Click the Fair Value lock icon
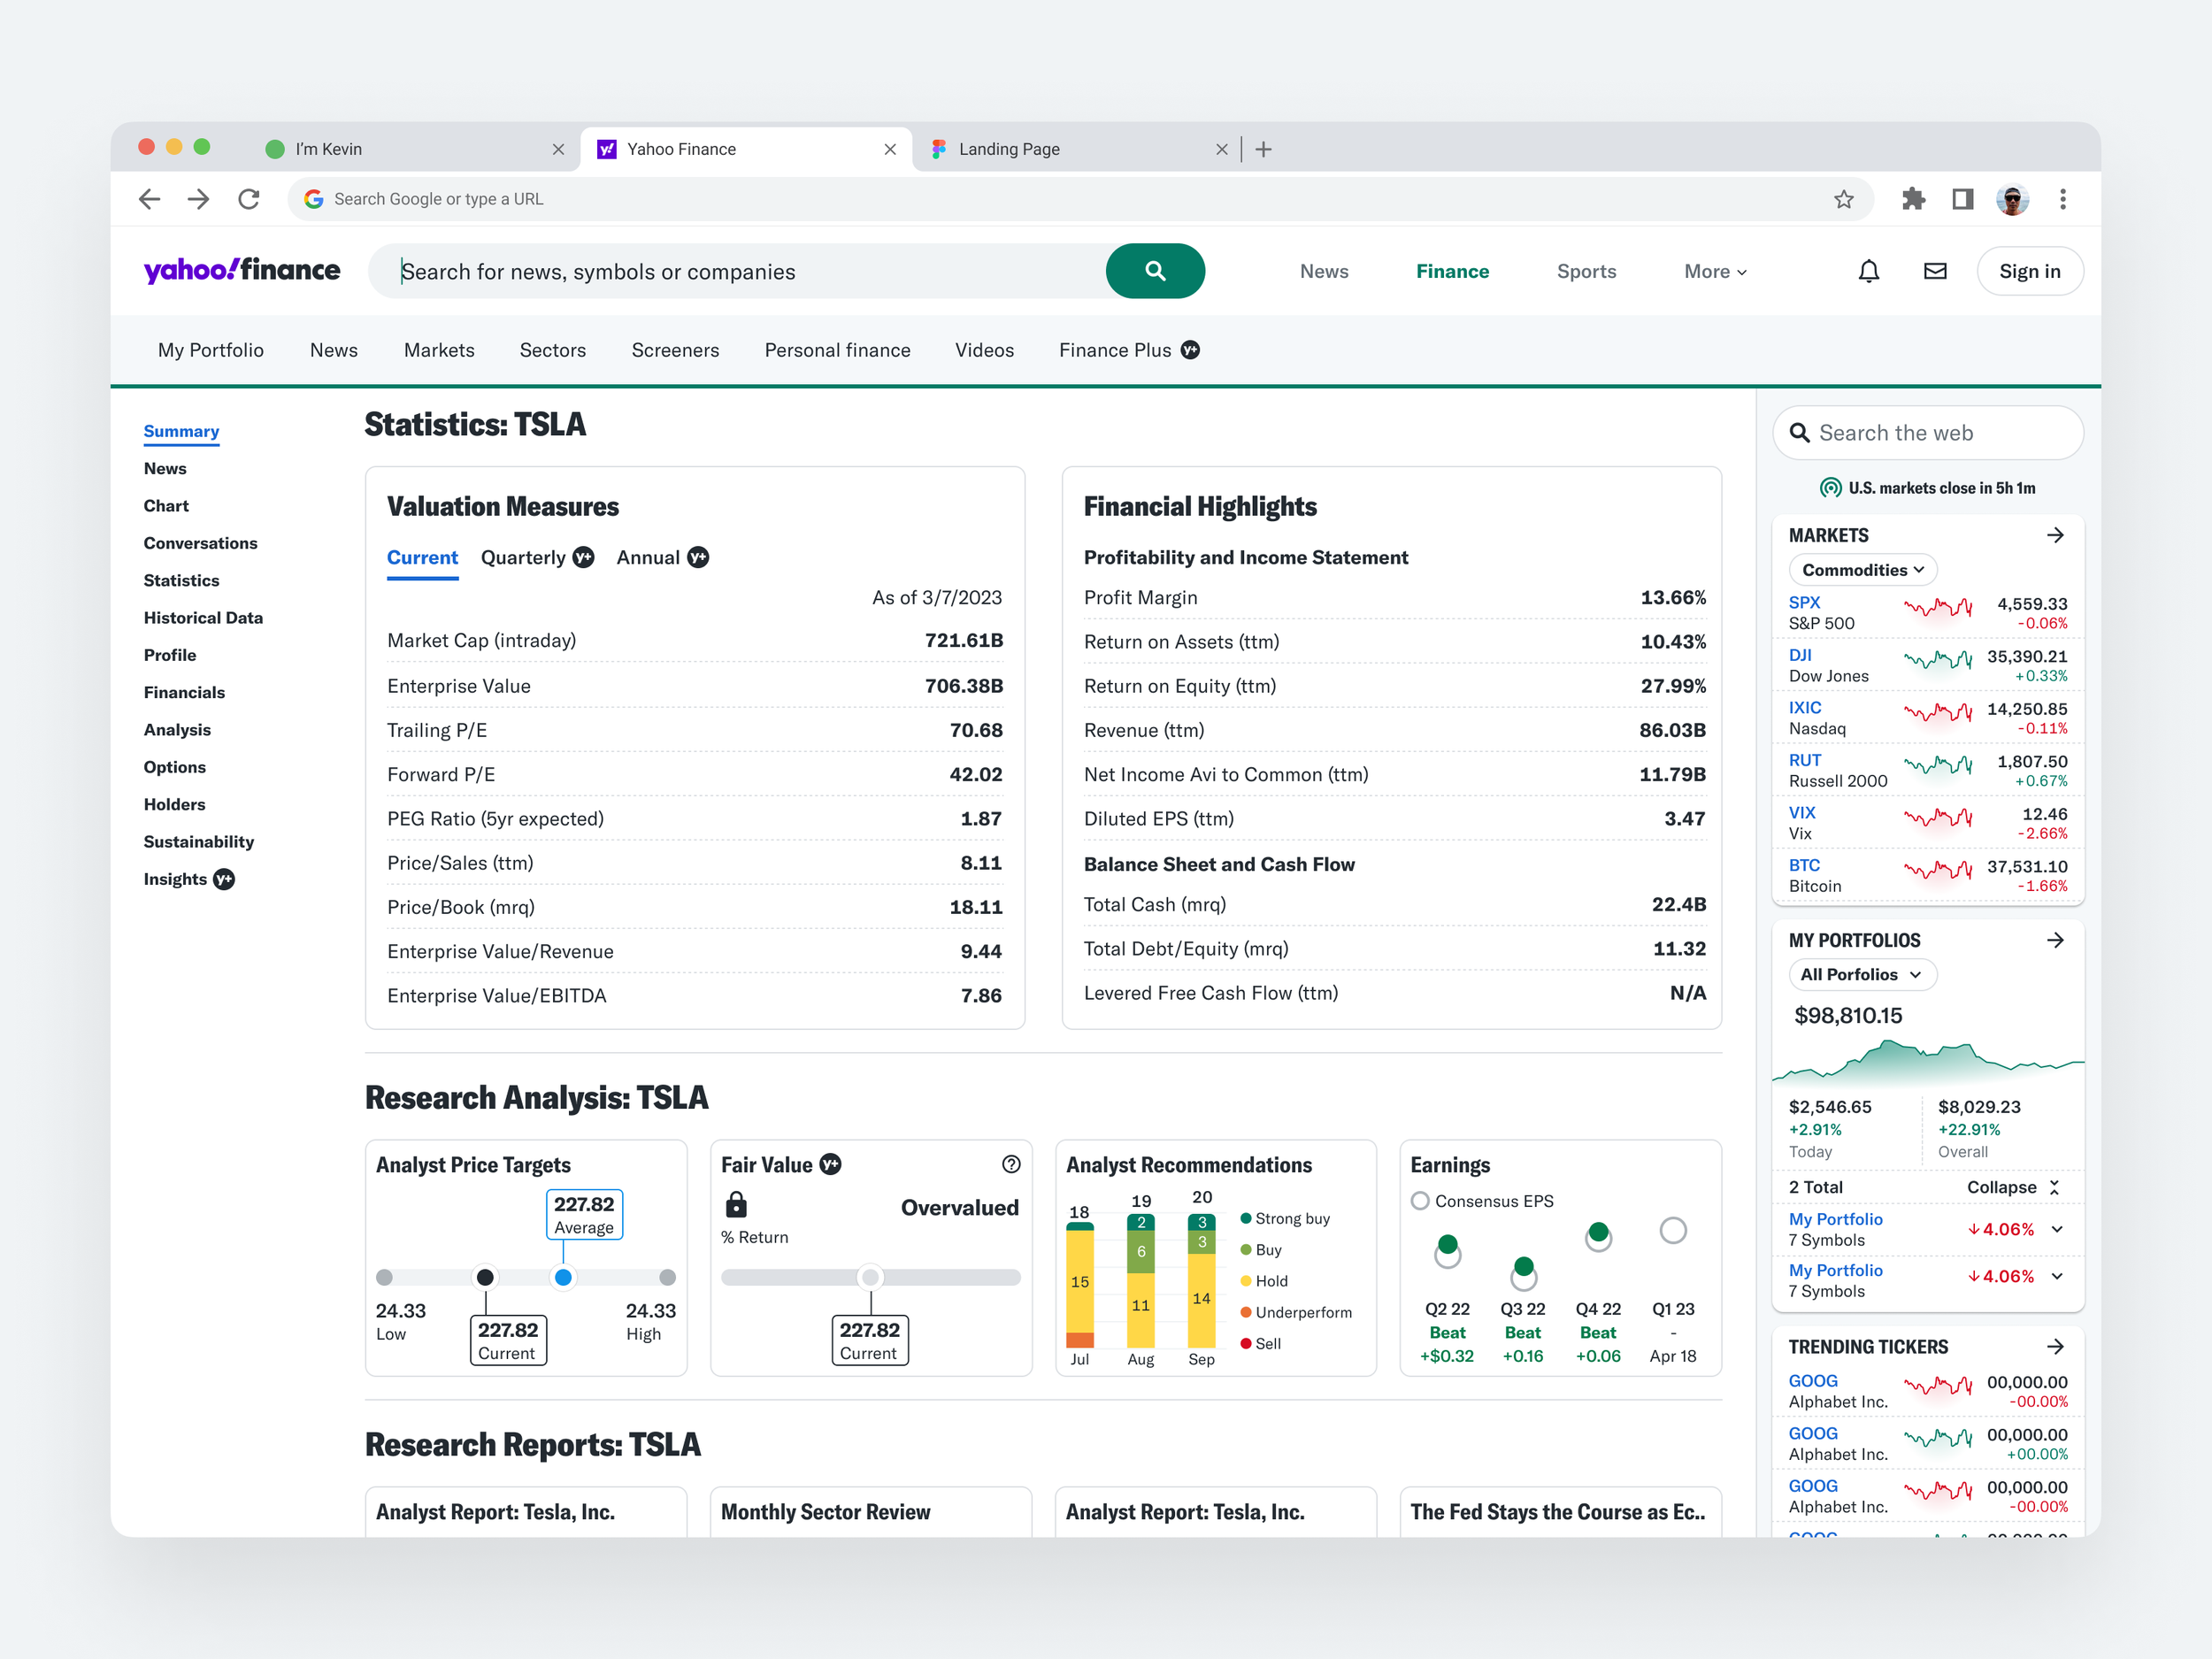The height and width of the screenshot is (1659, 2212). point(736,1204)
